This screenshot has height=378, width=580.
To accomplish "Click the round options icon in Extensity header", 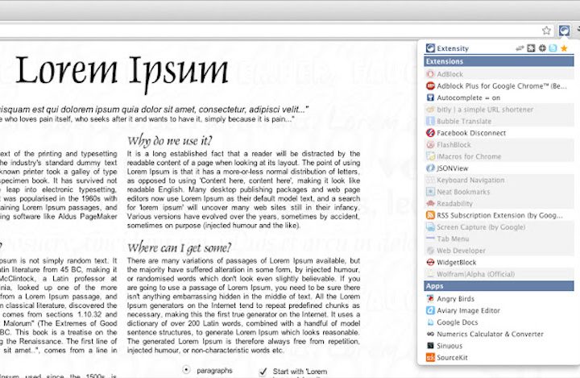I will (x=542, y=48).
